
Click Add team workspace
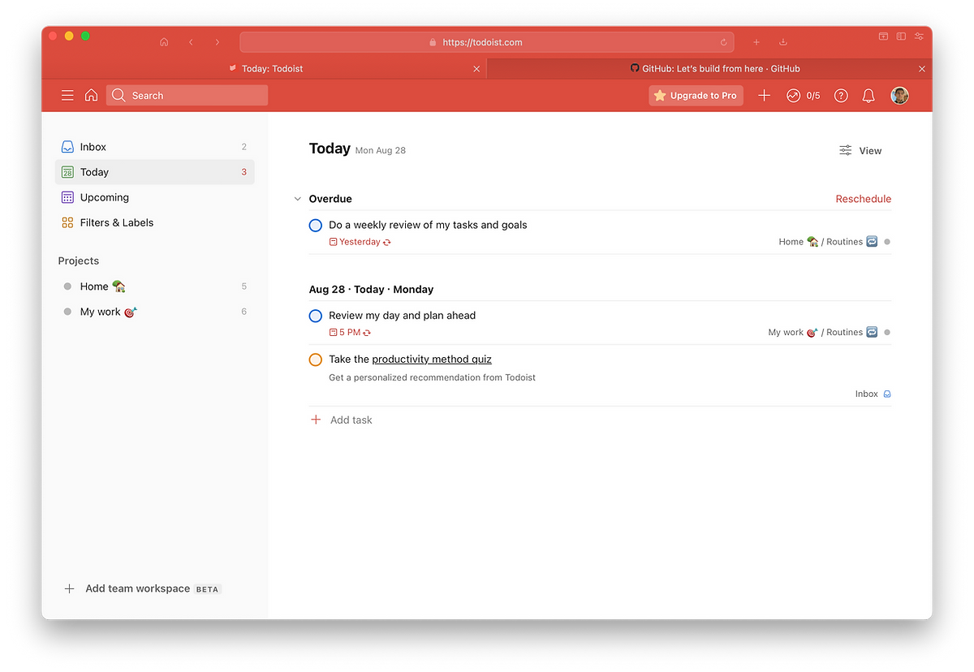coord(141,588)
